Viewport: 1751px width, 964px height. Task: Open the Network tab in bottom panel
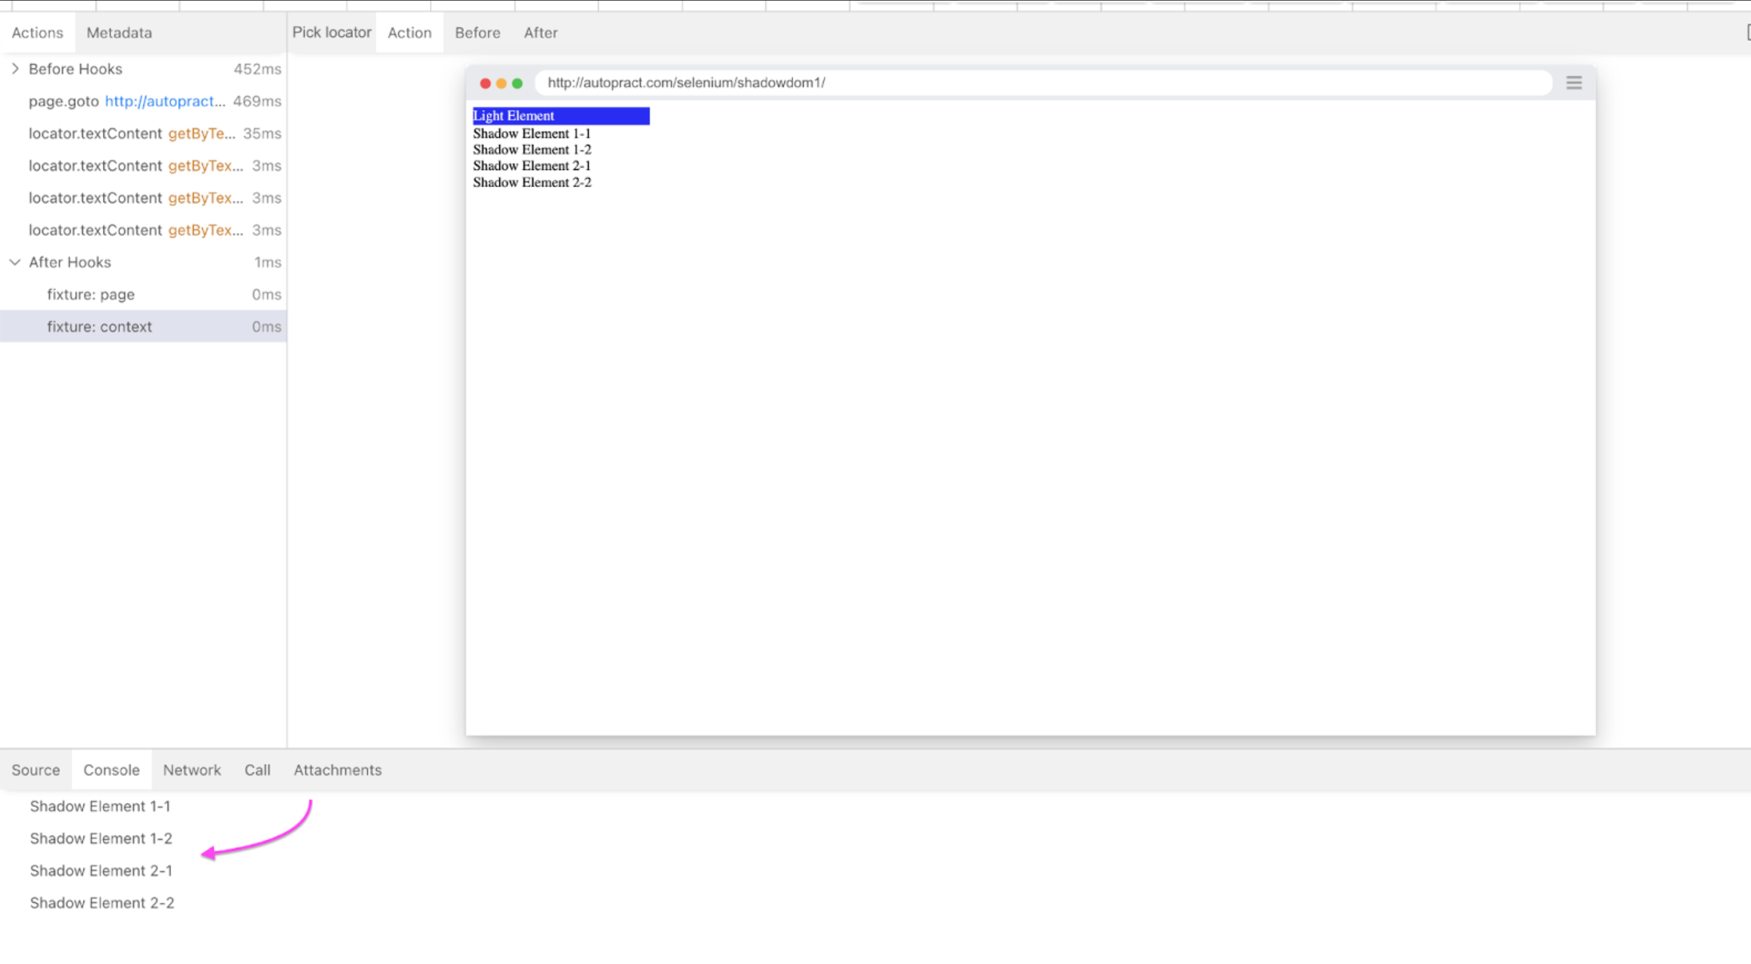tap(192, 769)
